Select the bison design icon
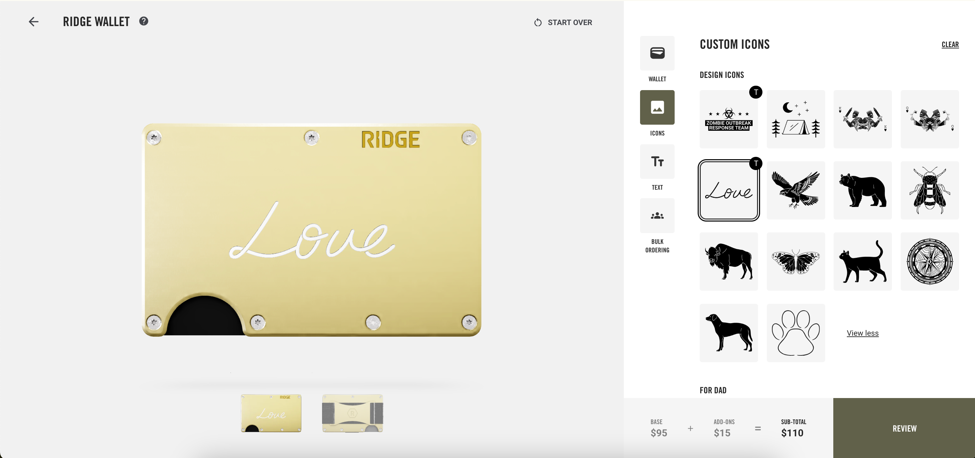The width and height of the screenshot is (975, 458). [x=729, y=261]
